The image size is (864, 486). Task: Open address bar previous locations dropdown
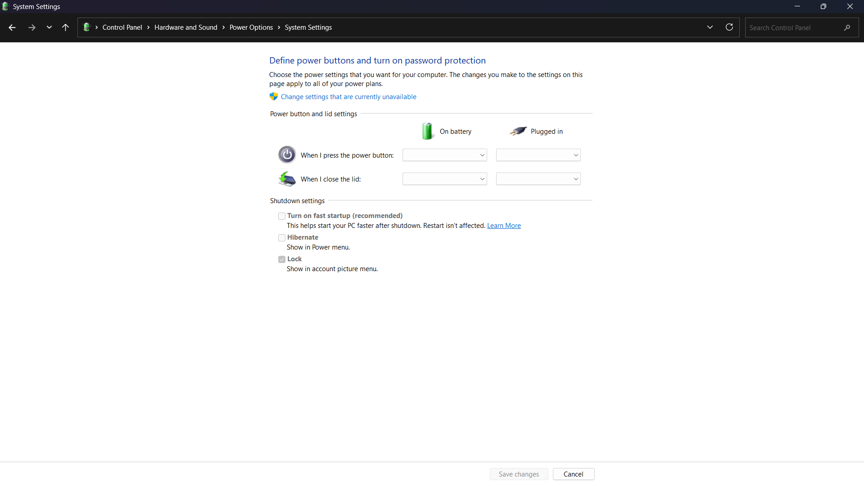tap(710, 27)
